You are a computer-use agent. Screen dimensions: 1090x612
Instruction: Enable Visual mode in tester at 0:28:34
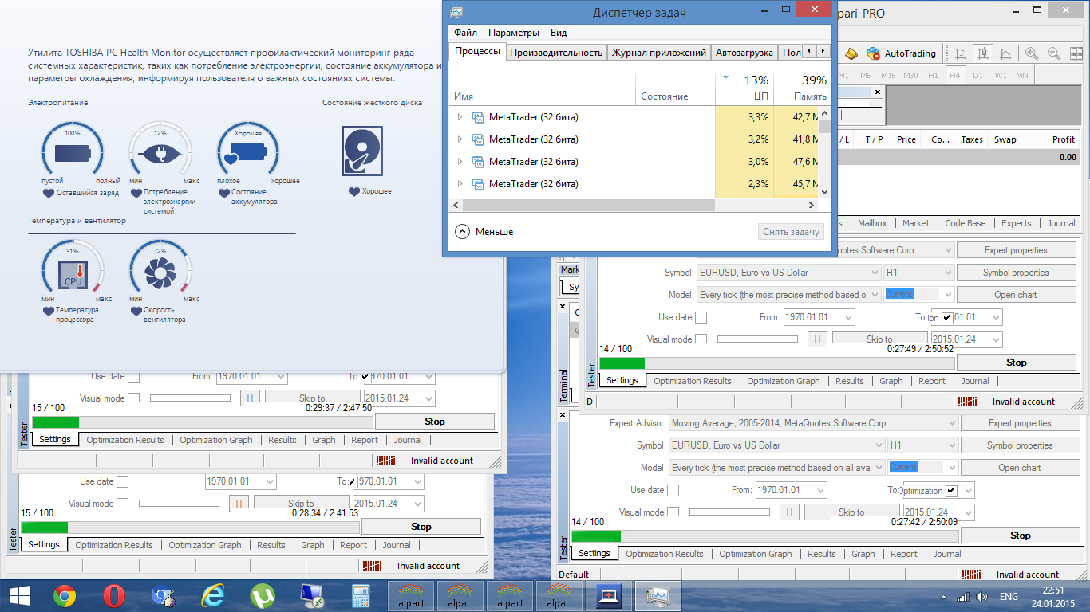click(122, 504)
